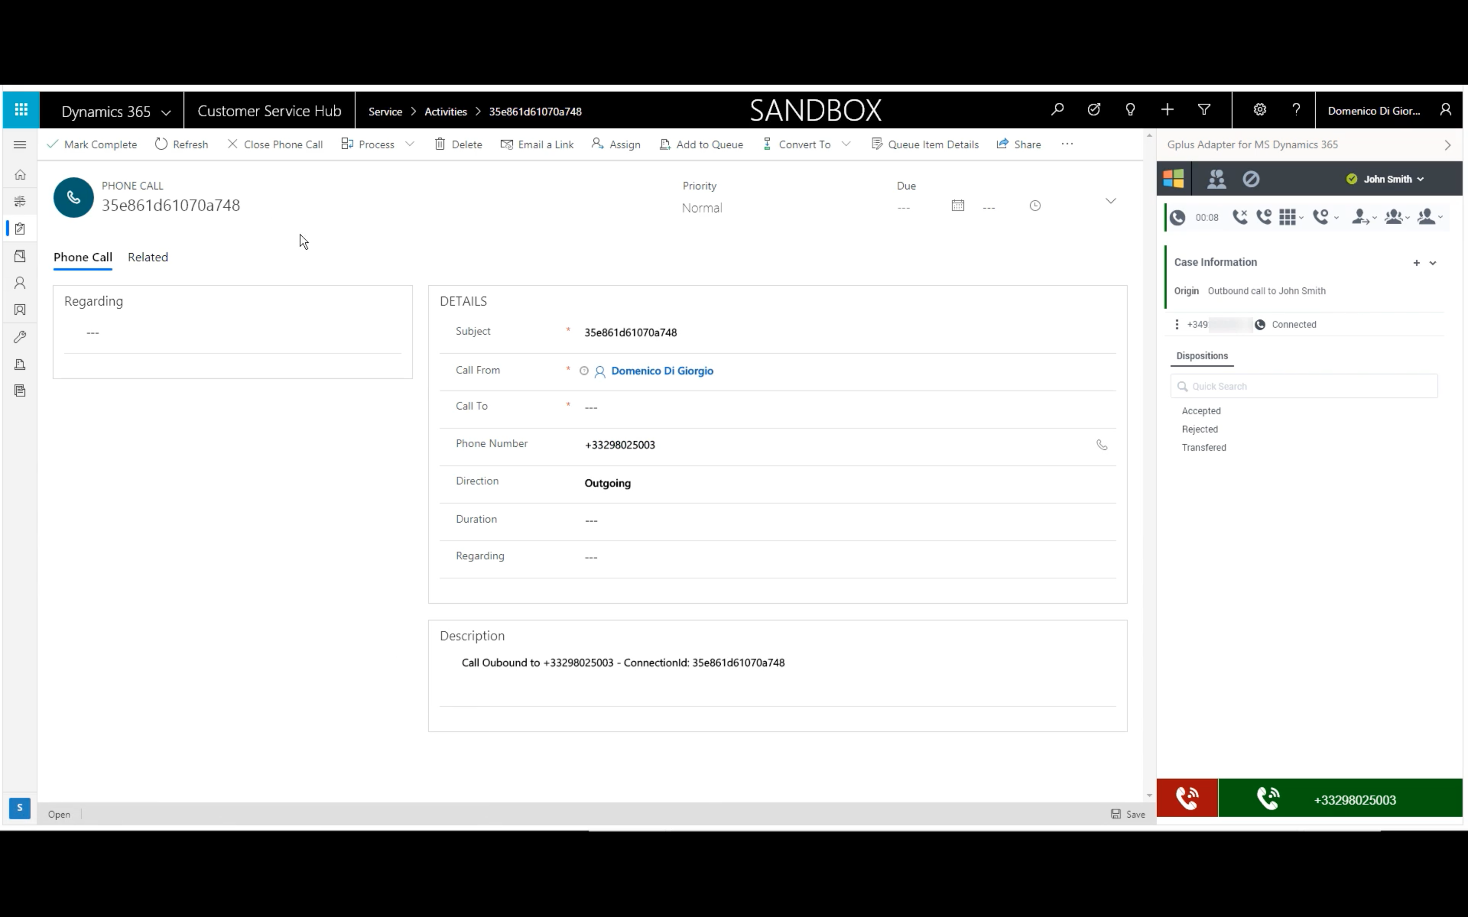
Task: Open the settings gear icon
Action: [x=1260, y=110]
